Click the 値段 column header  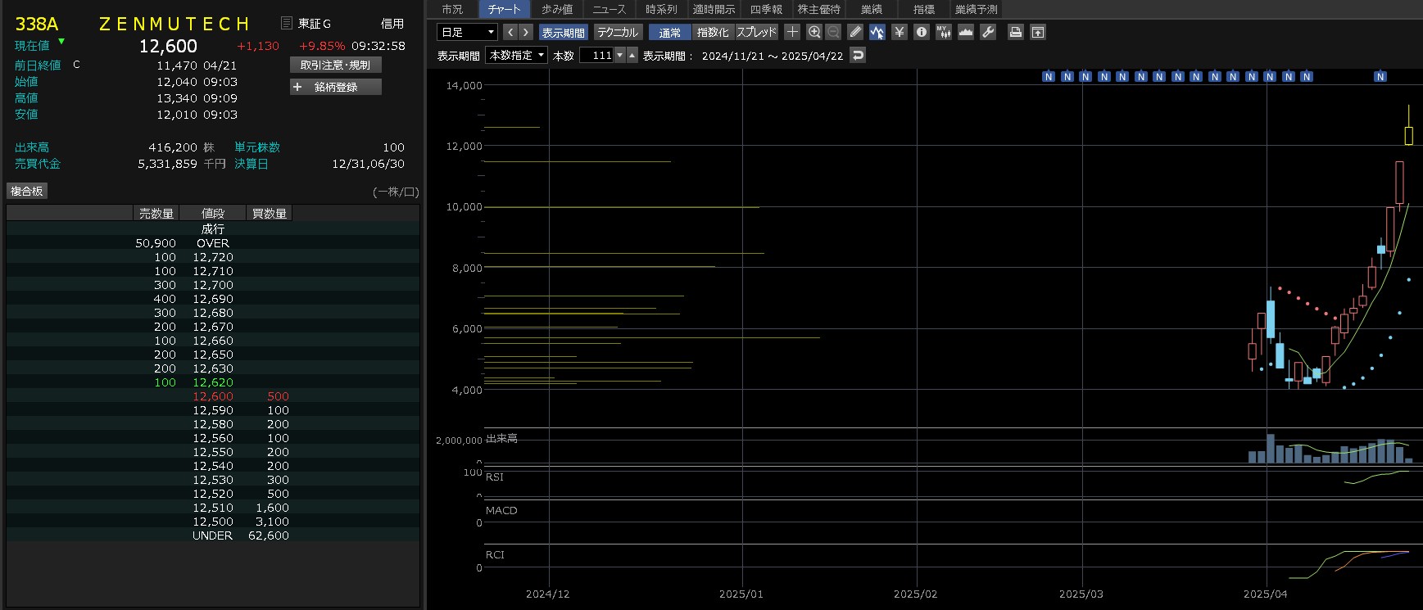[x=213, y=214]
